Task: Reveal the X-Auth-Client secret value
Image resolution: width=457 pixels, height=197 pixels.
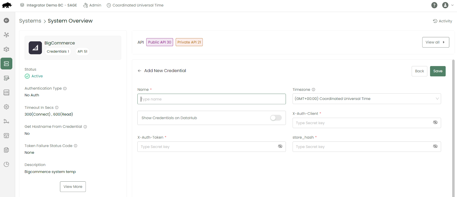Action: (435, 122)
